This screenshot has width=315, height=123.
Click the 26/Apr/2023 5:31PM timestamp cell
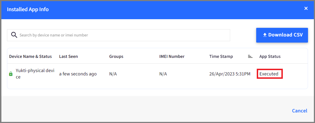tap(230, 74)
